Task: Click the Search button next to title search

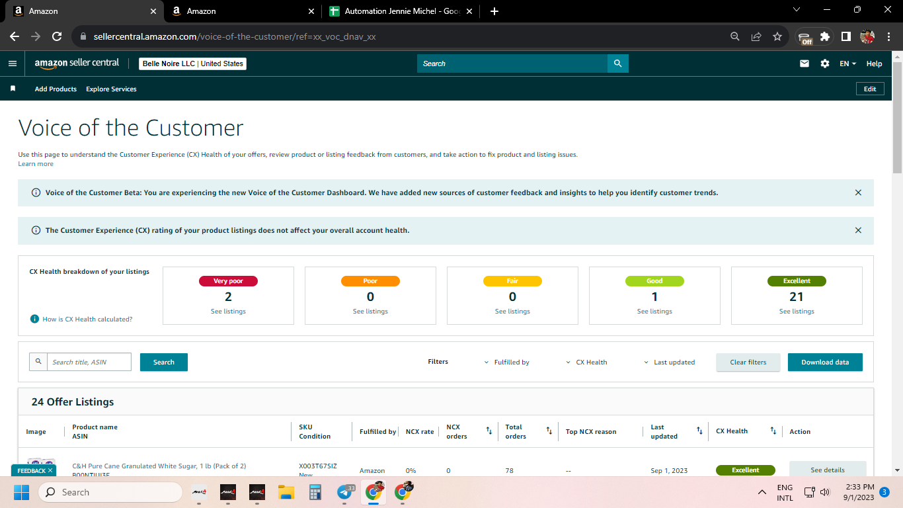Action: coord(164,362)
